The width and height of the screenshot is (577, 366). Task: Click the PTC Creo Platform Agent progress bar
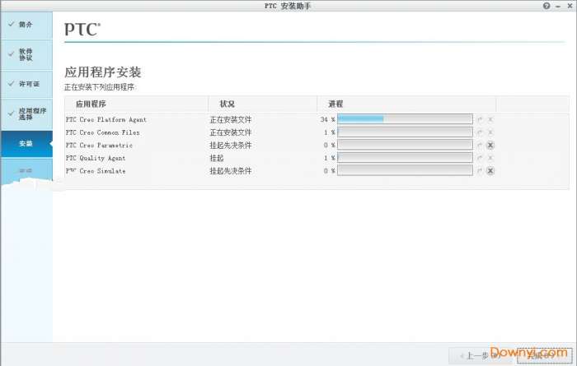(x=405, y=119)
